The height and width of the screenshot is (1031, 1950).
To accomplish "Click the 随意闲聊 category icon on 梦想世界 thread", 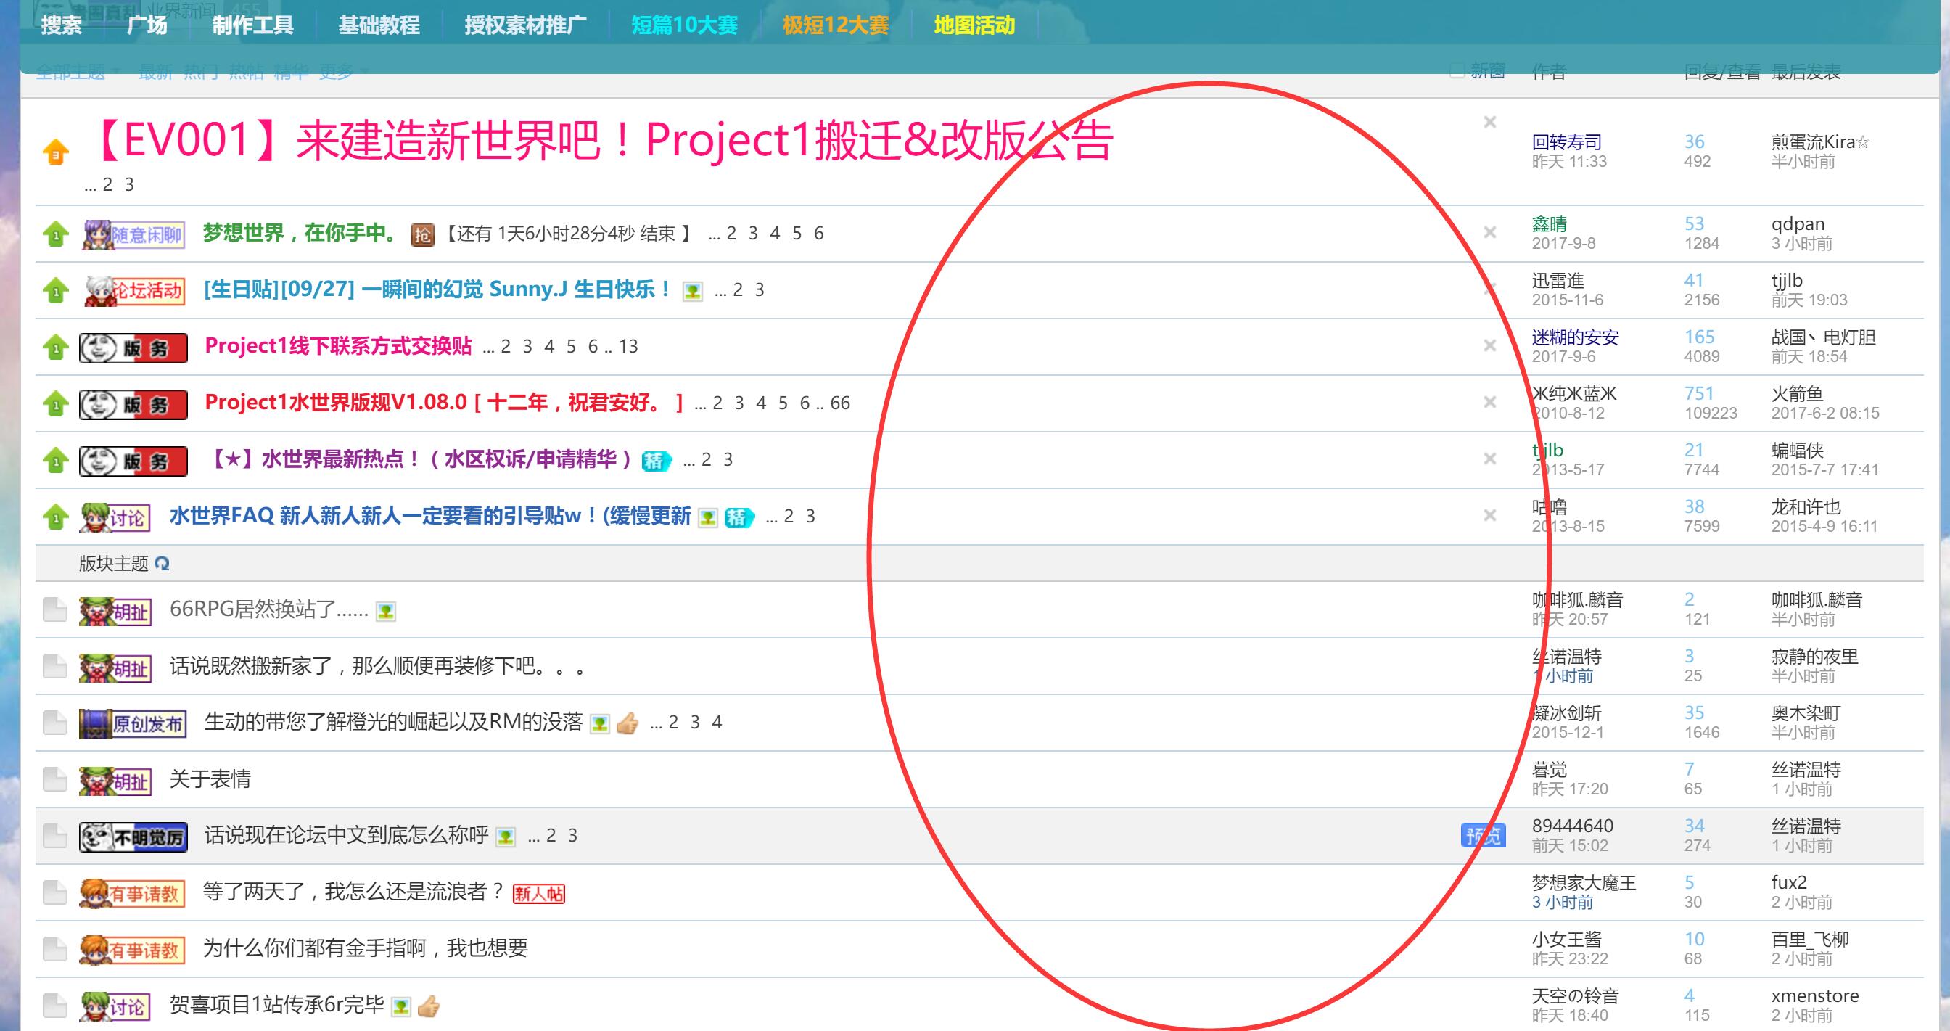I will tap(133, 234).
